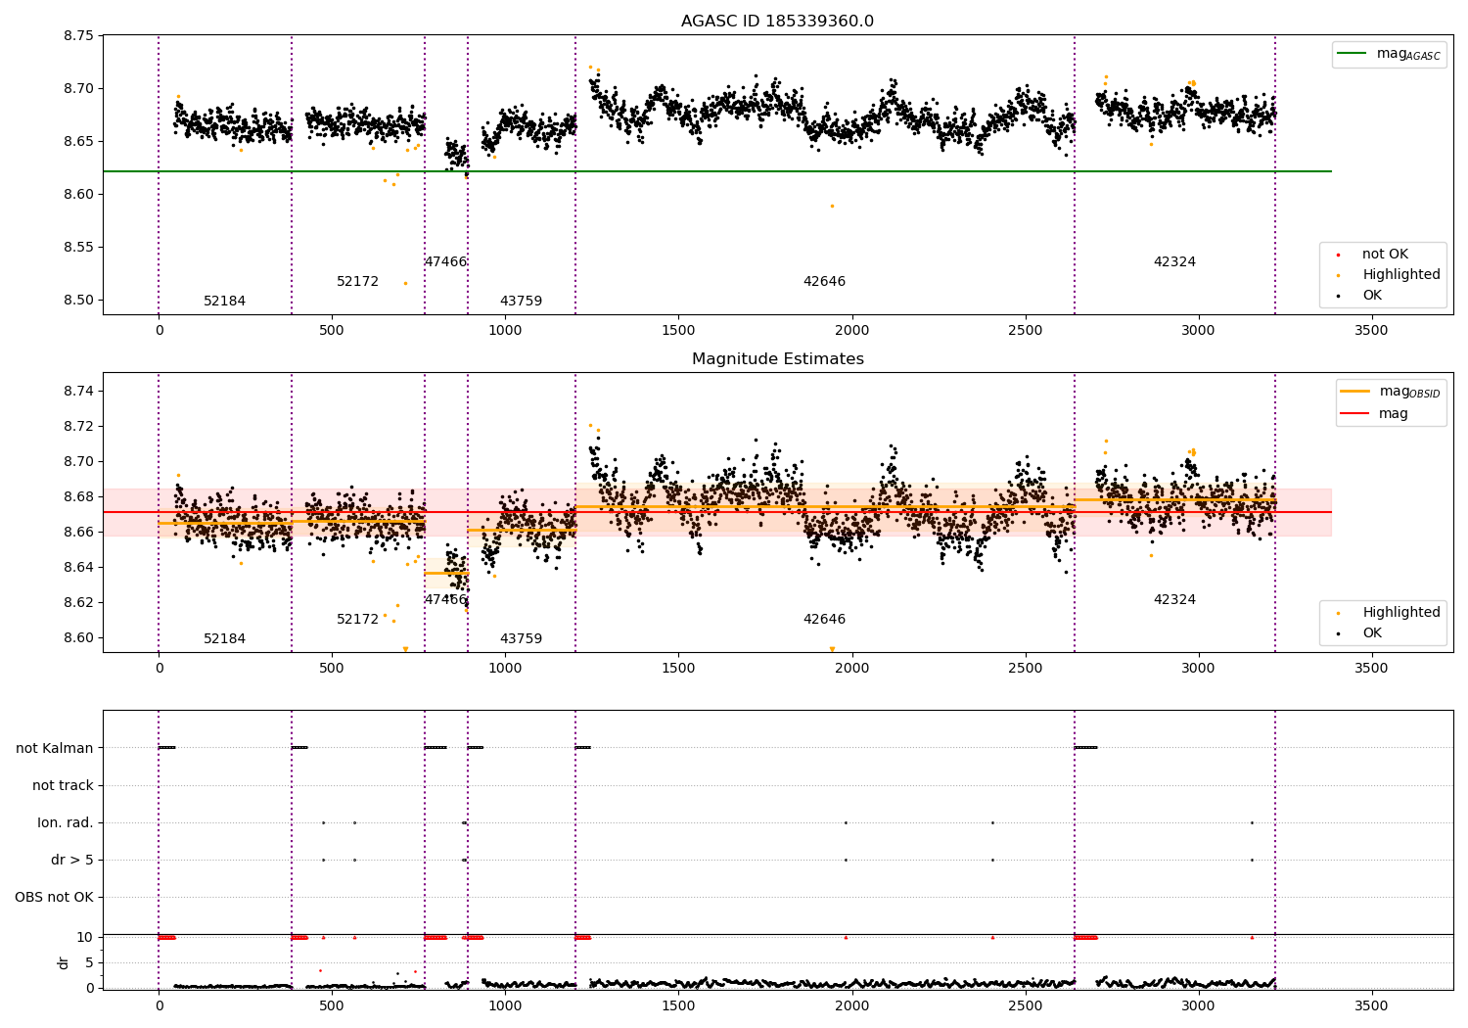This screenshot has width=1468, height=1028.
Task: Click the 3500 x-tick under AGASC ID plot
Action: pos(1371,331)
